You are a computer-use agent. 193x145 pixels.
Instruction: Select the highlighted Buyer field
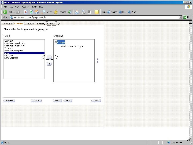[24, 53]
